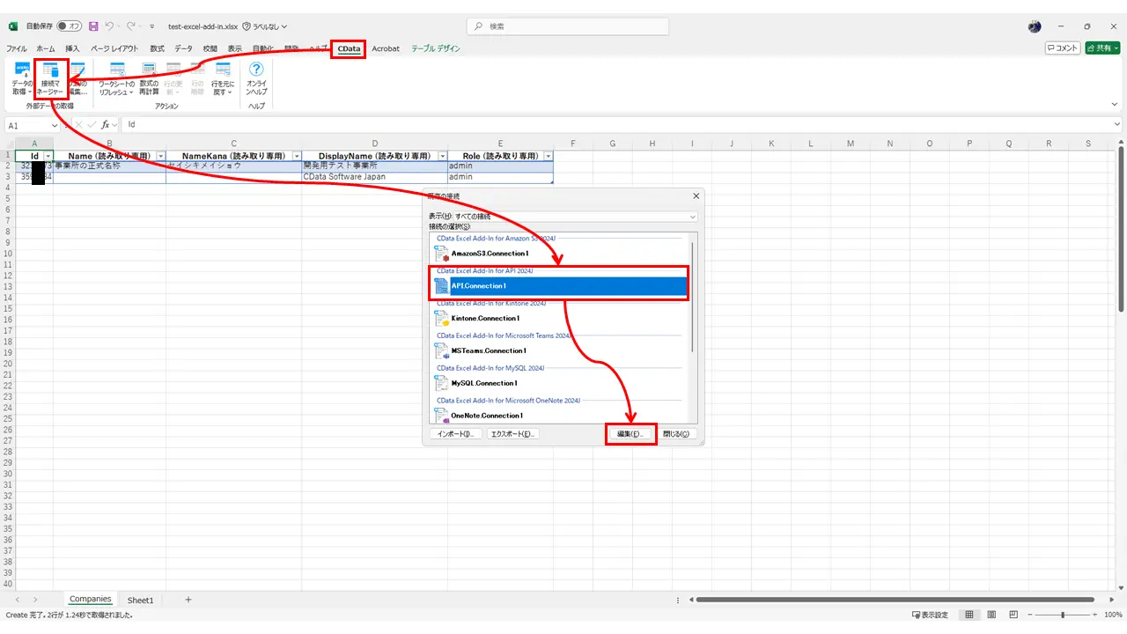Expand the Name Box dropdown
1127x634 pixels.
click(55, 125)
